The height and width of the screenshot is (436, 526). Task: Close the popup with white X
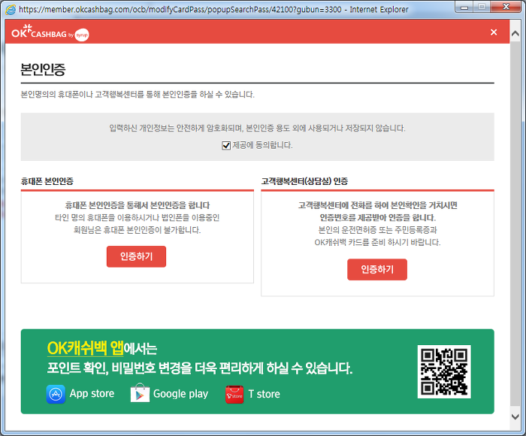point(494,32)
